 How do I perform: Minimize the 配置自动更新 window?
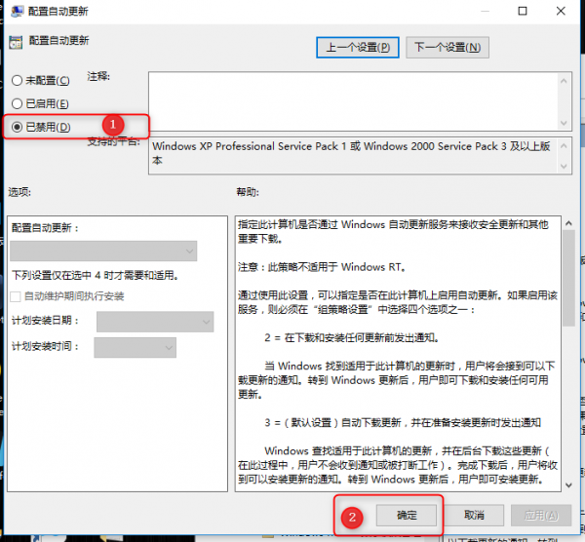[485, 11]
